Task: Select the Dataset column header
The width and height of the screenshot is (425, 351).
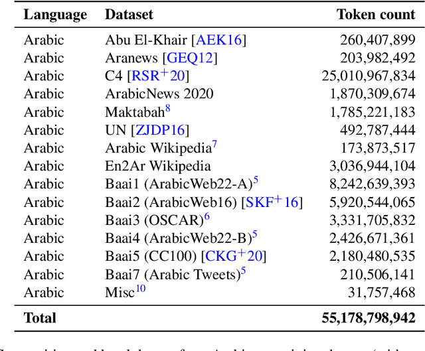Action: click(129, 14)
